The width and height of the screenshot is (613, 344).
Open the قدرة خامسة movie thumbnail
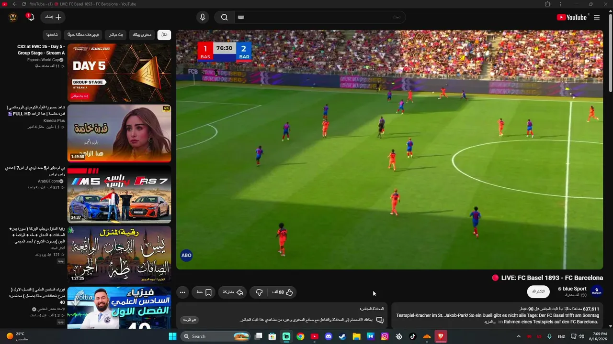click(119, 133)
